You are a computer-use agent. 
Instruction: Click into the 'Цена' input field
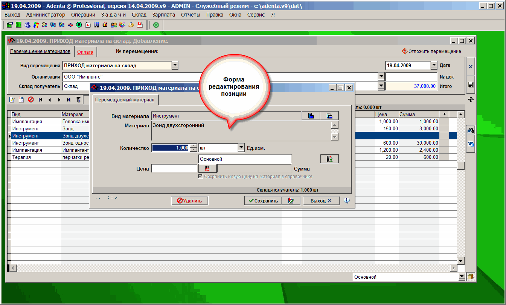click(x=174, y=169)
